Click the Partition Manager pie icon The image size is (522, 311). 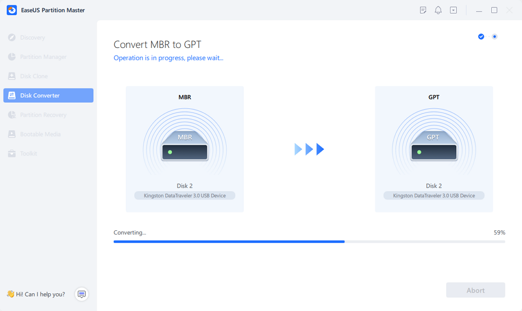pyautogui.click(x=11, y=57)
